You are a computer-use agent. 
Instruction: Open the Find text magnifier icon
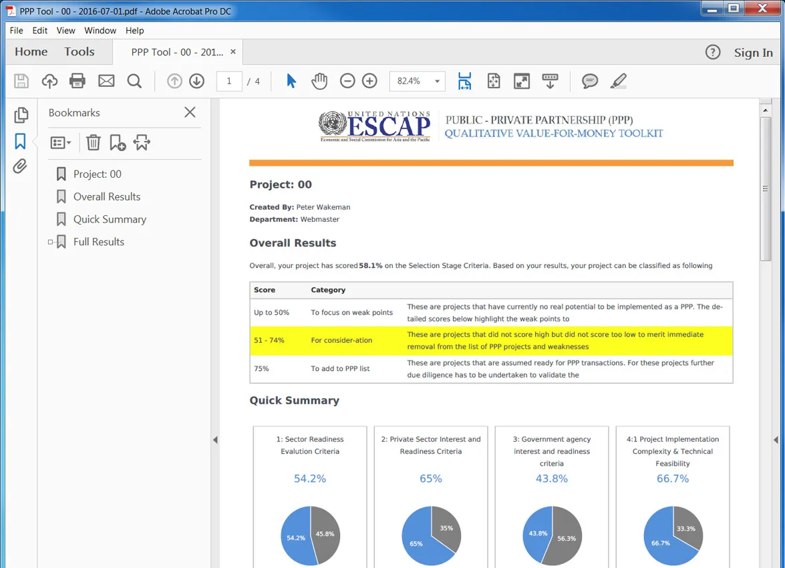[x=134, y=81]
